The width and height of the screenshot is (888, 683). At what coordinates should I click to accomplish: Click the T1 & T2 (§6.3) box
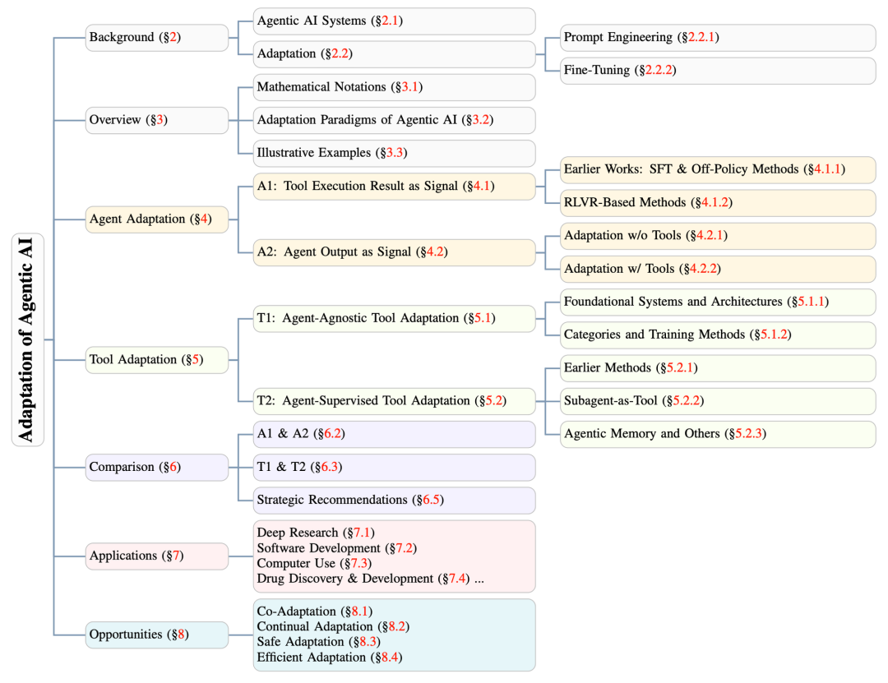click(x=394, y=467)
